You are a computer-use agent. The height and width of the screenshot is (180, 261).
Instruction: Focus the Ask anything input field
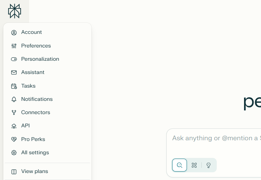pos(215,138)
